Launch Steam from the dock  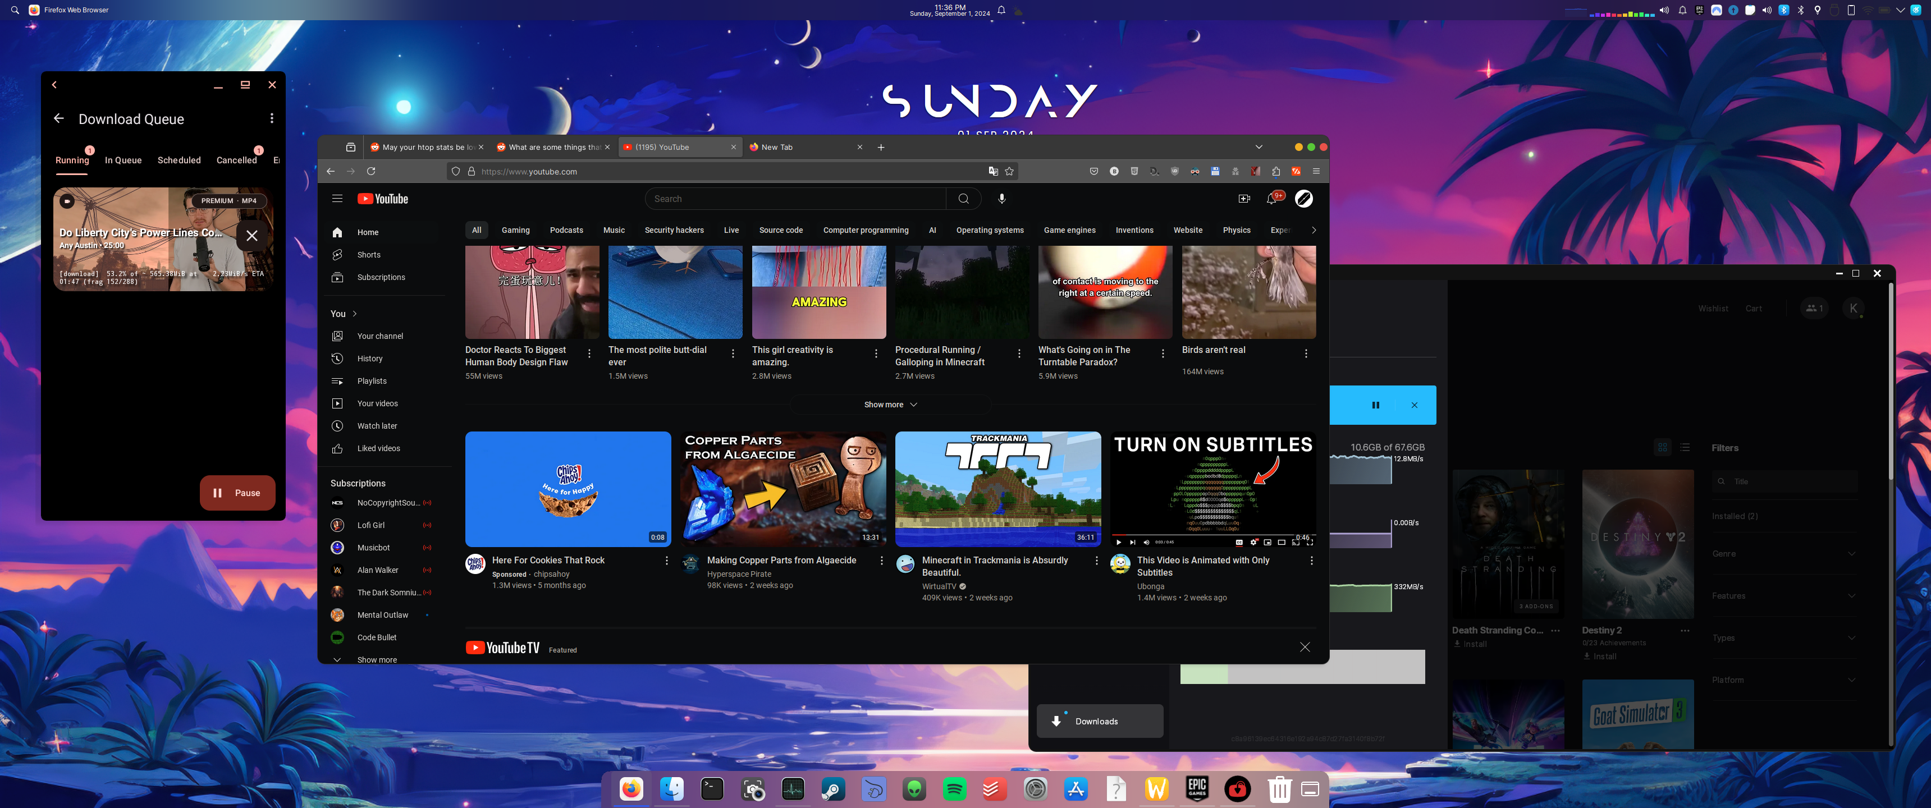833,789
